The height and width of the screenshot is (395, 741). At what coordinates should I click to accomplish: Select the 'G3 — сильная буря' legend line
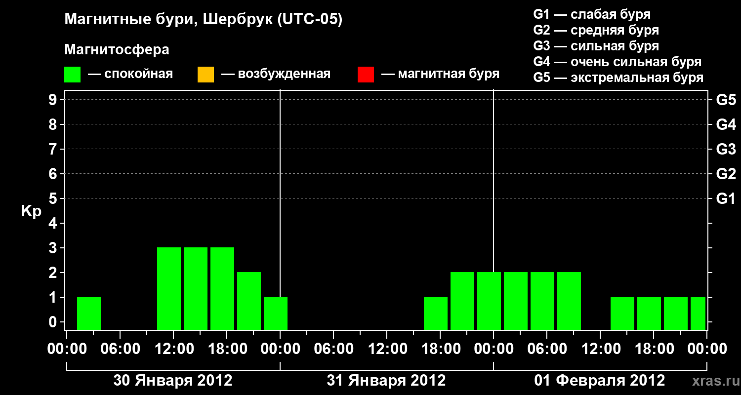596,46
